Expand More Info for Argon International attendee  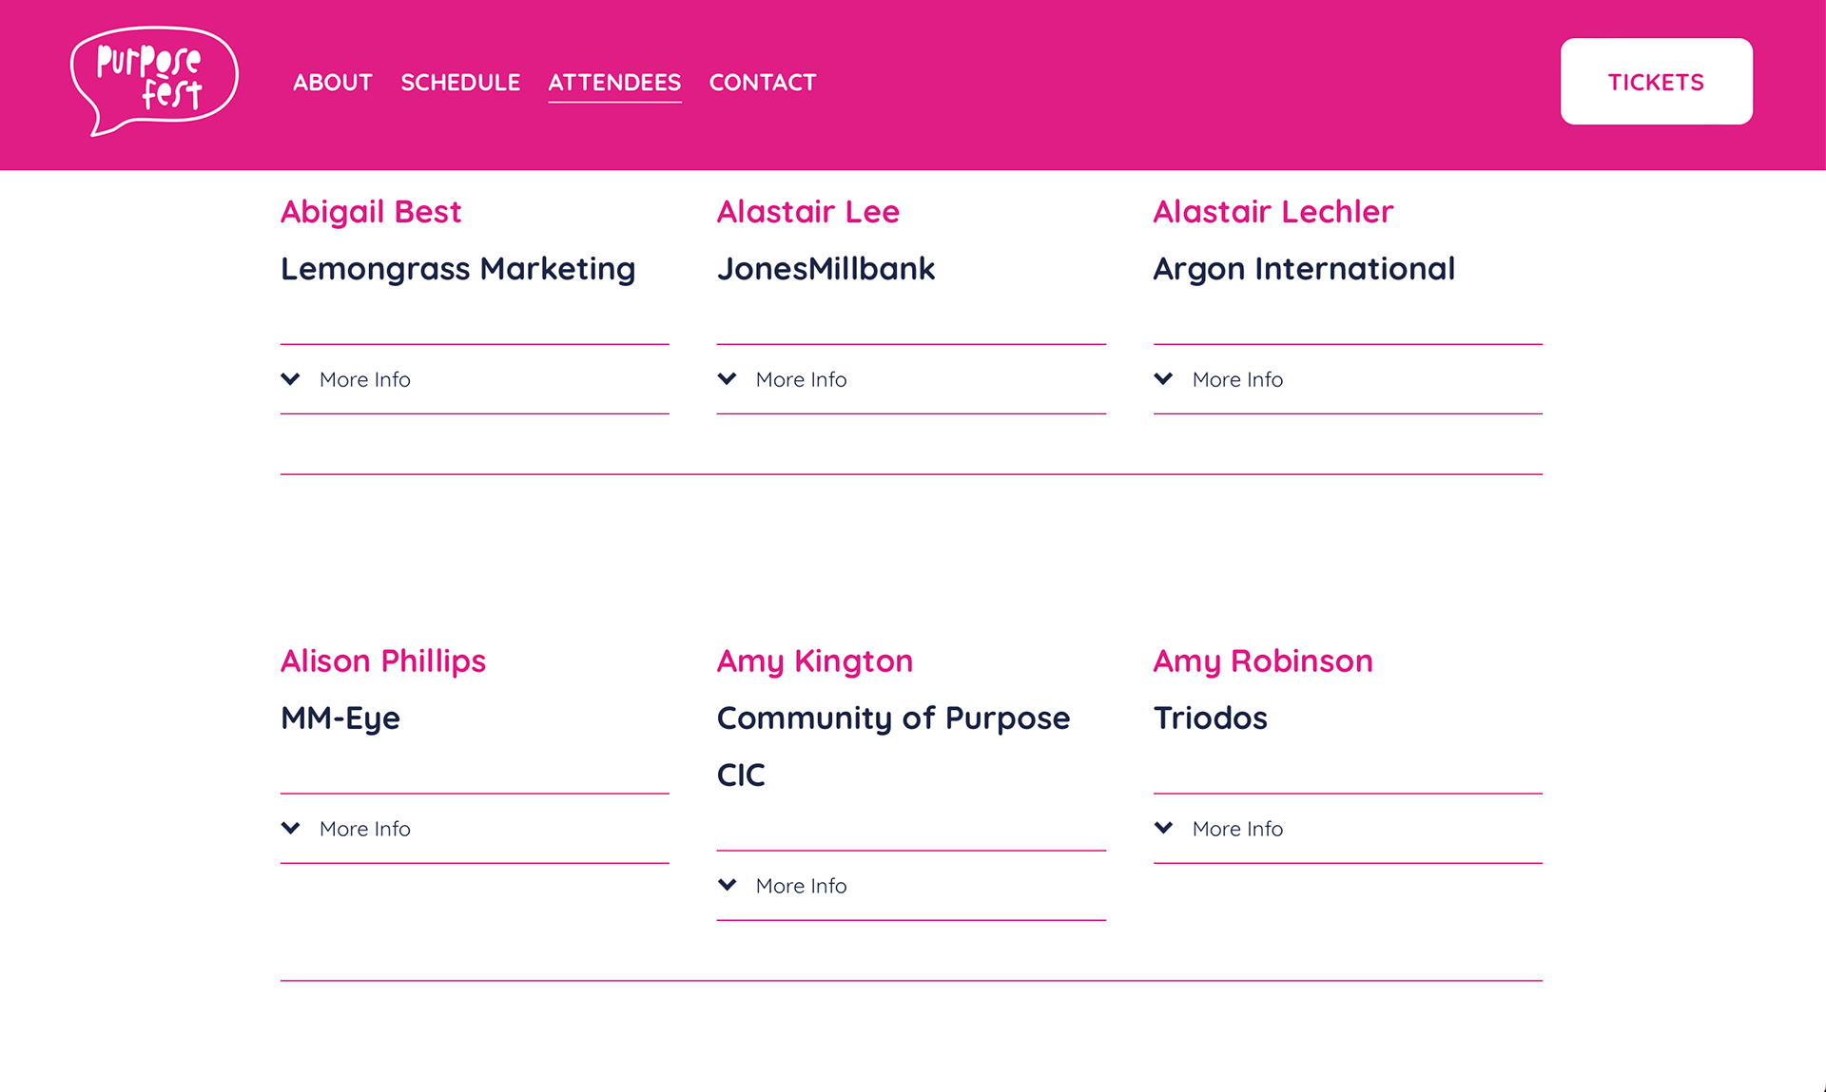point(1348,379)
